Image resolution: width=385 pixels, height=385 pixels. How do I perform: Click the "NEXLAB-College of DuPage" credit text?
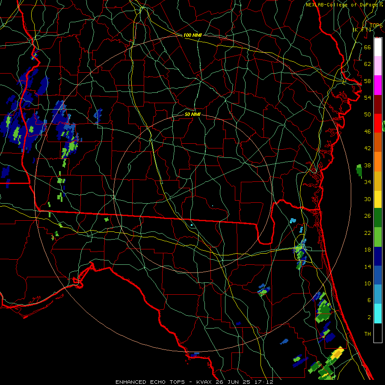(x=341, y=5)
